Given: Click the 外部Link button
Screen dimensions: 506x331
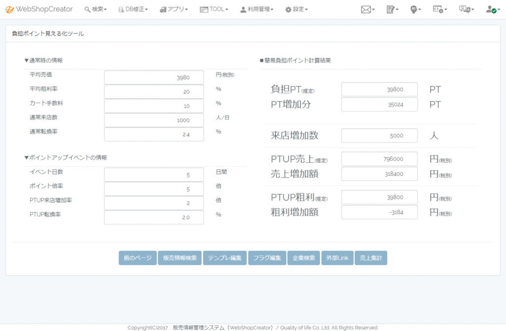Looking at the screenshot, I should [337, 258].
